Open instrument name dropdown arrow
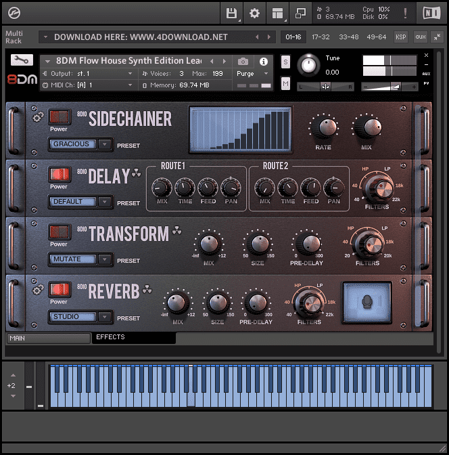The height and width of the screenshot is (455, 449). point(48,62)
